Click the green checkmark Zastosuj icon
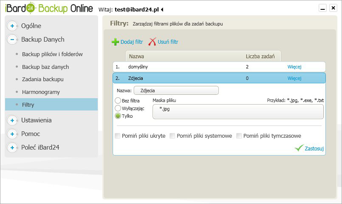This screenshot has width=342, height=204. point(299,148)
